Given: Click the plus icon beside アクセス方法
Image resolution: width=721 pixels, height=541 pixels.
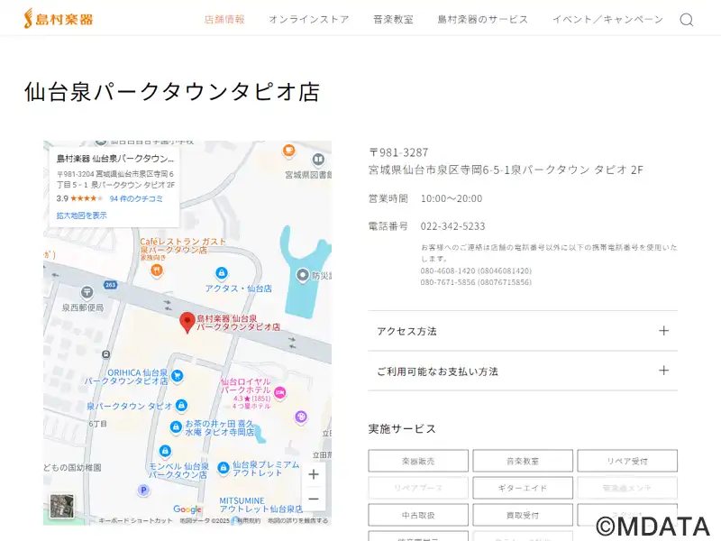Looking at the screenshot, I should [x=663, y=331].
